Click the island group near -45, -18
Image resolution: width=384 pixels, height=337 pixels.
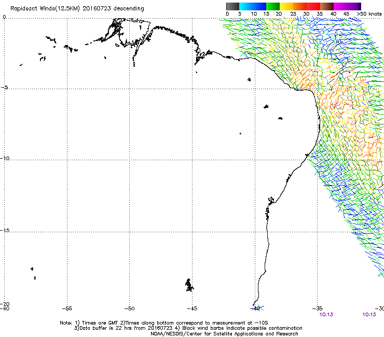click(x=189, y=285)
